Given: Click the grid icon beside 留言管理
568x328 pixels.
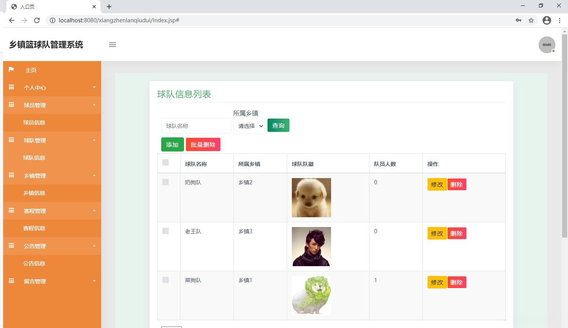Looking at the screenshot, I should coord(11,281).
